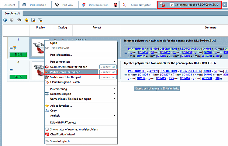
Task: Click the red 2 badge on Part comparison
Action: pos(116,5)
